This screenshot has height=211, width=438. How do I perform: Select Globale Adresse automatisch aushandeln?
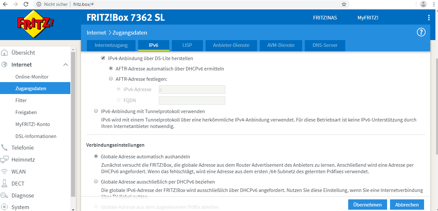[96, 156]
